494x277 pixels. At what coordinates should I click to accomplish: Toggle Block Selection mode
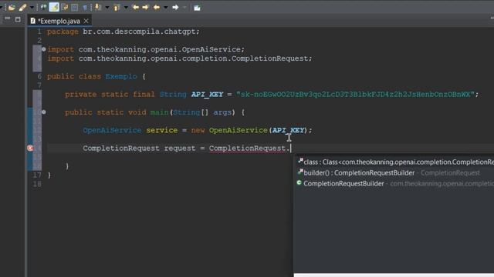pos(75,7)
